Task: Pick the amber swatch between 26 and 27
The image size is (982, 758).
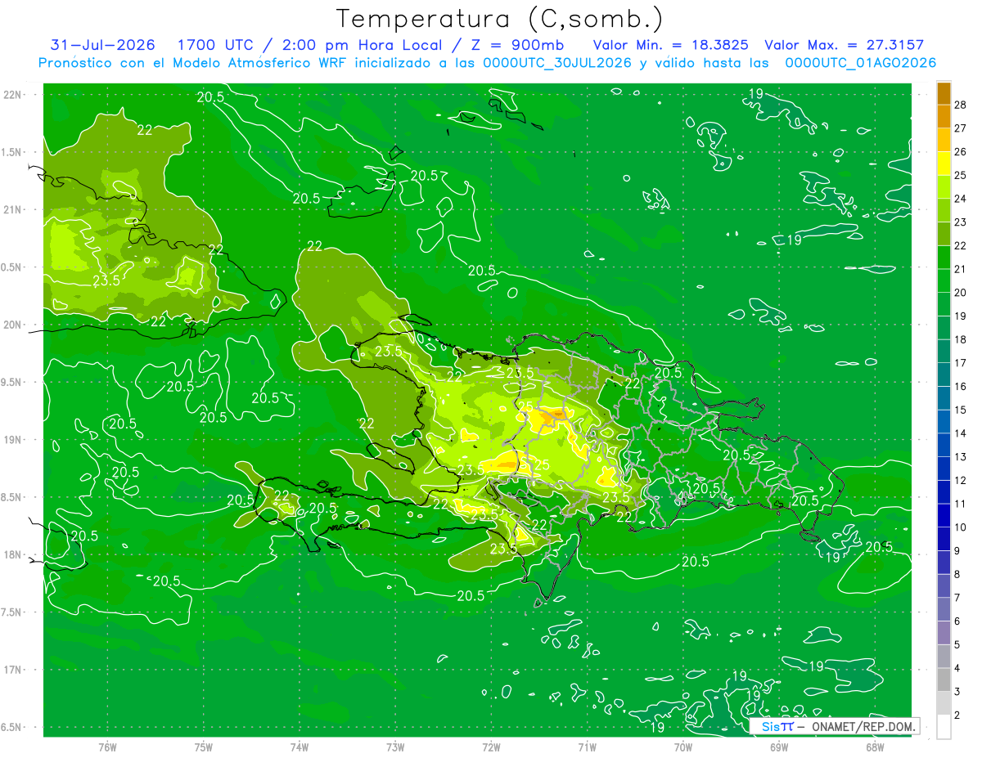Action: click(944, 141)
